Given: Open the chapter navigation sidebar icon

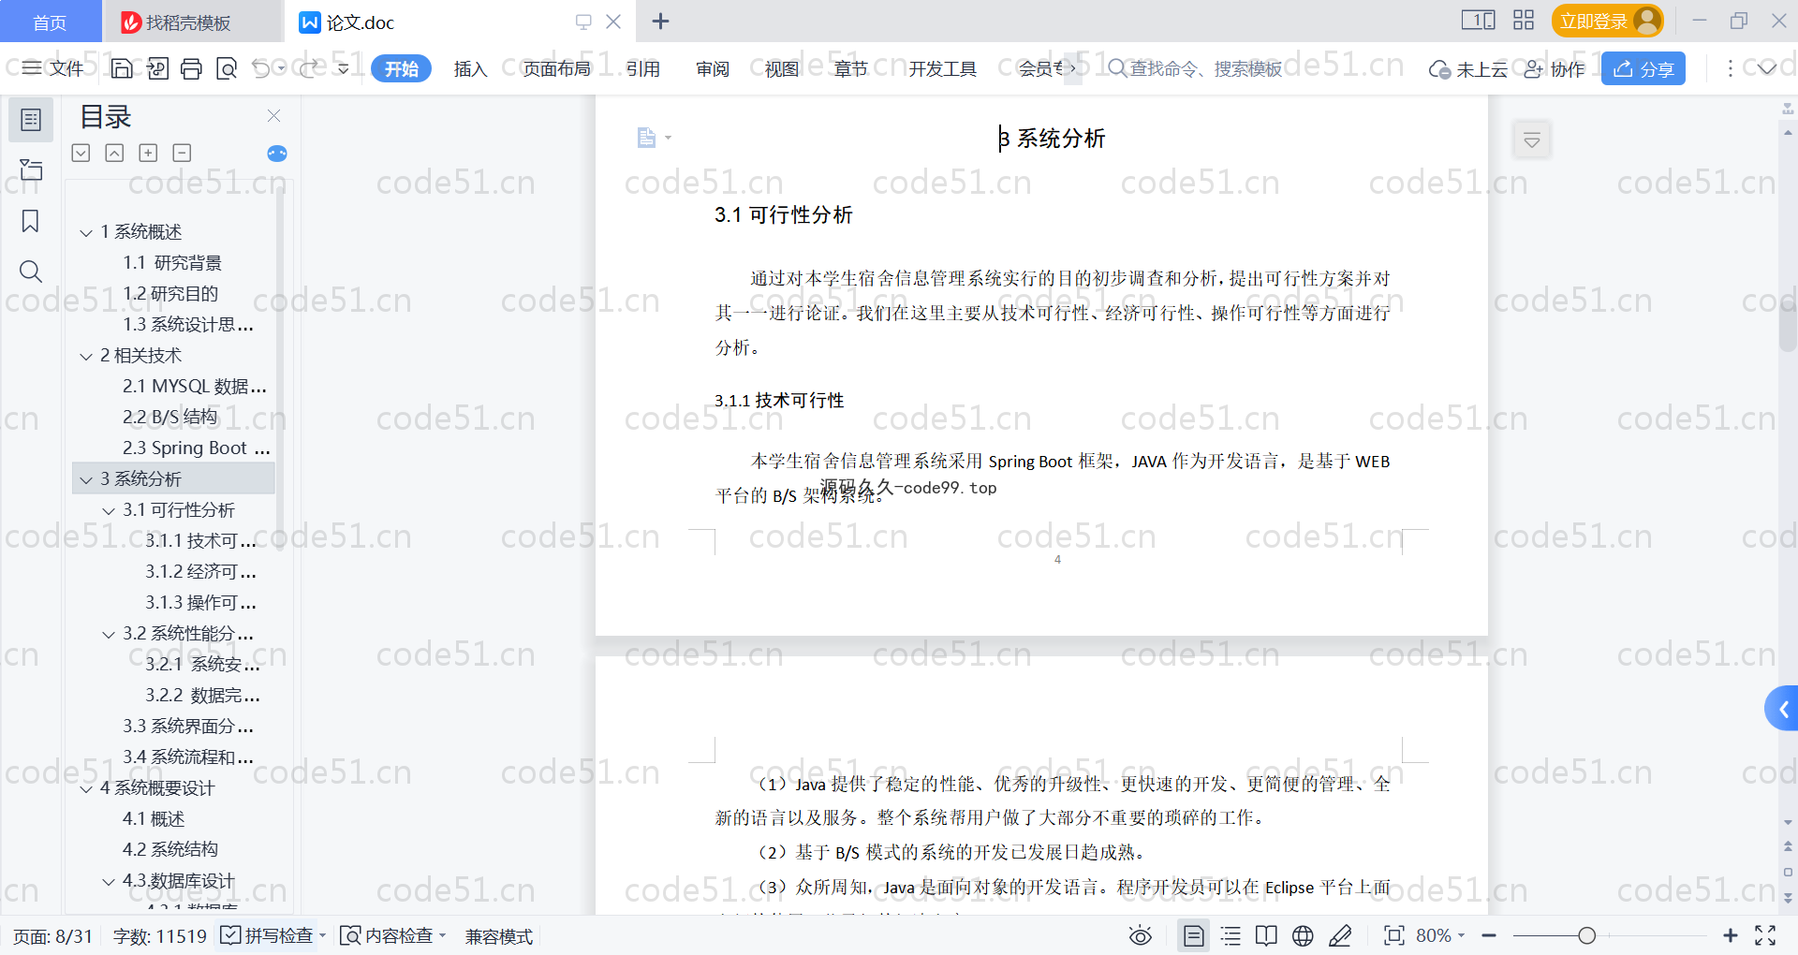Looking at the screenshot, I should click(x=31, y=170).
